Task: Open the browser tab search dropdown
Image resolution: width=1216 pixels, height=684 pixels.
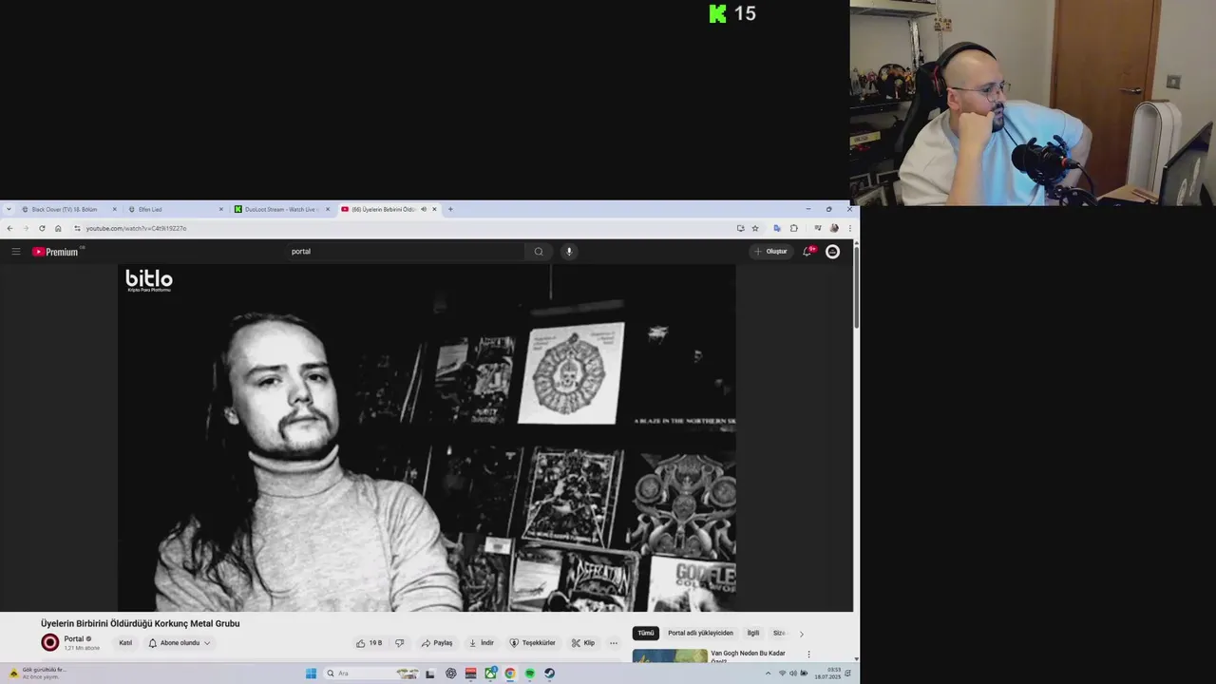Action: click(9, 209)
